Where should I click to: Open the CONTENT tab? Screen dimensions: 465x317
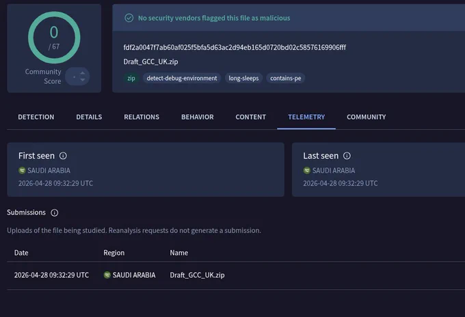coord(250,117)
